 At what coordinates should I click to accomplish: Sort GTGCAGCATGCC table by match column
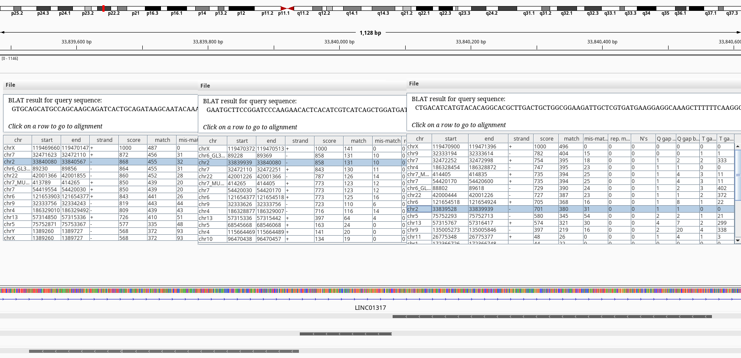[162, 140]
